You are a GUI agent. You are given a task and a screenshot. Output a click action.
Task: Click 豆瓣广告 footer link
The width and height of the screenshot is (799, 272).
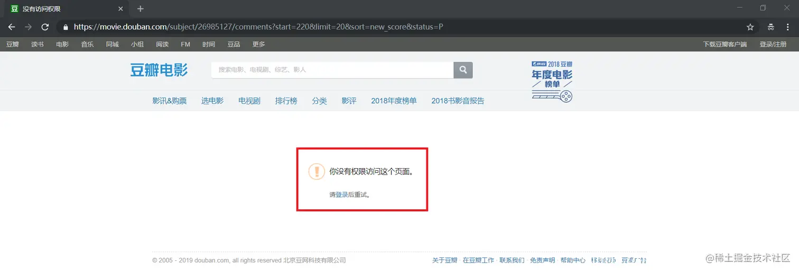click(634, 260)
